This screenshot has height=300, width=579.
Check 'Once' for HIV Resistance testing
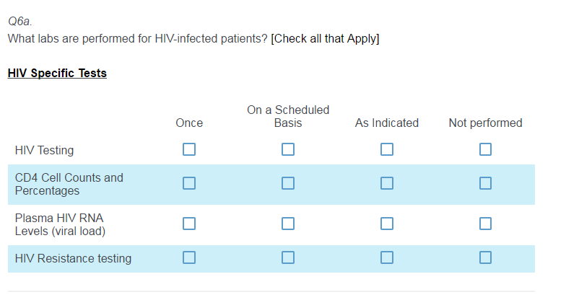tap(189, 257)
